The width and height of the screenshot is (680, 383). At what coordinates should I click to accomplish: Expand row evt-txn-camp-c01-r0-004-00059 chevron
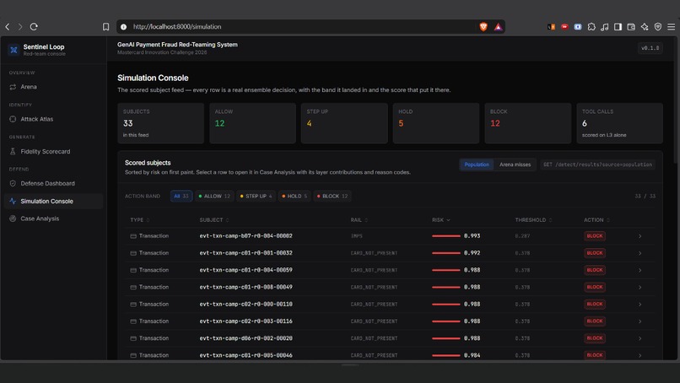640,270
